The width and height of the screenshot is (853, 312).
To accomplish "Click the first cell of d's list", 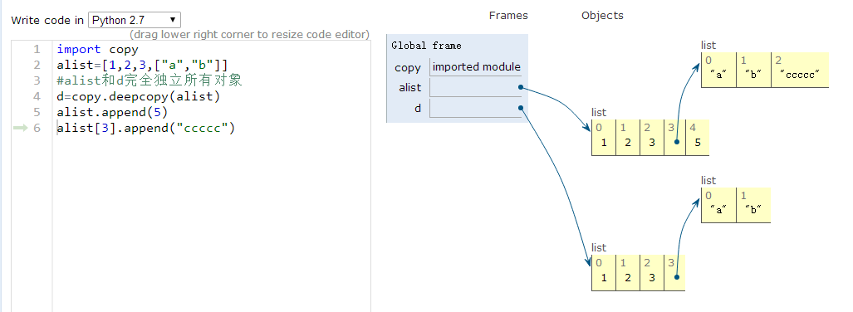I will click(604, 273).
